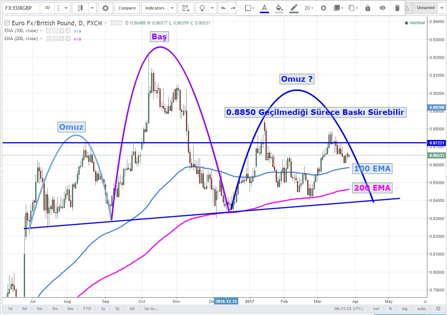
Task: Click the Go to... button
Action: tap(151, 309)
